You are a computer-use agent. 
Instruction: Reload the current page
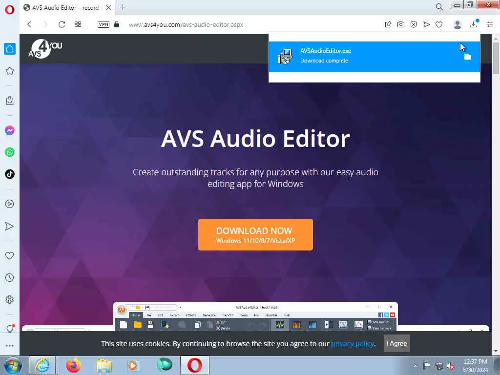(x=62, y=24)
